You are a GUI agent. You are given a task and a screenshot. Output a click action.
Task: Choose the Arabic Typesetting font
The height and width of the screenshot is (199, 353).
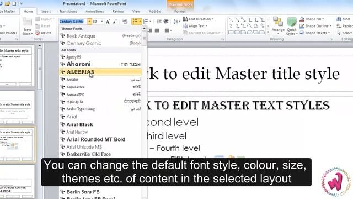100,109
